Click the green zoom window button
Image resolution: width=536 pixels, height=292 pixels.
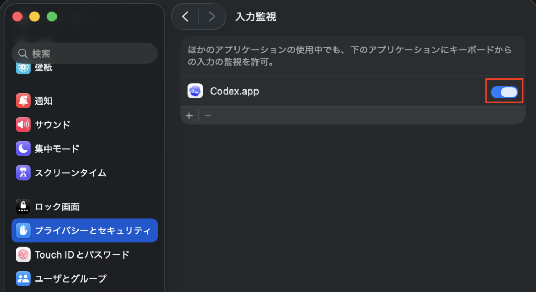[x=52, y=16]
